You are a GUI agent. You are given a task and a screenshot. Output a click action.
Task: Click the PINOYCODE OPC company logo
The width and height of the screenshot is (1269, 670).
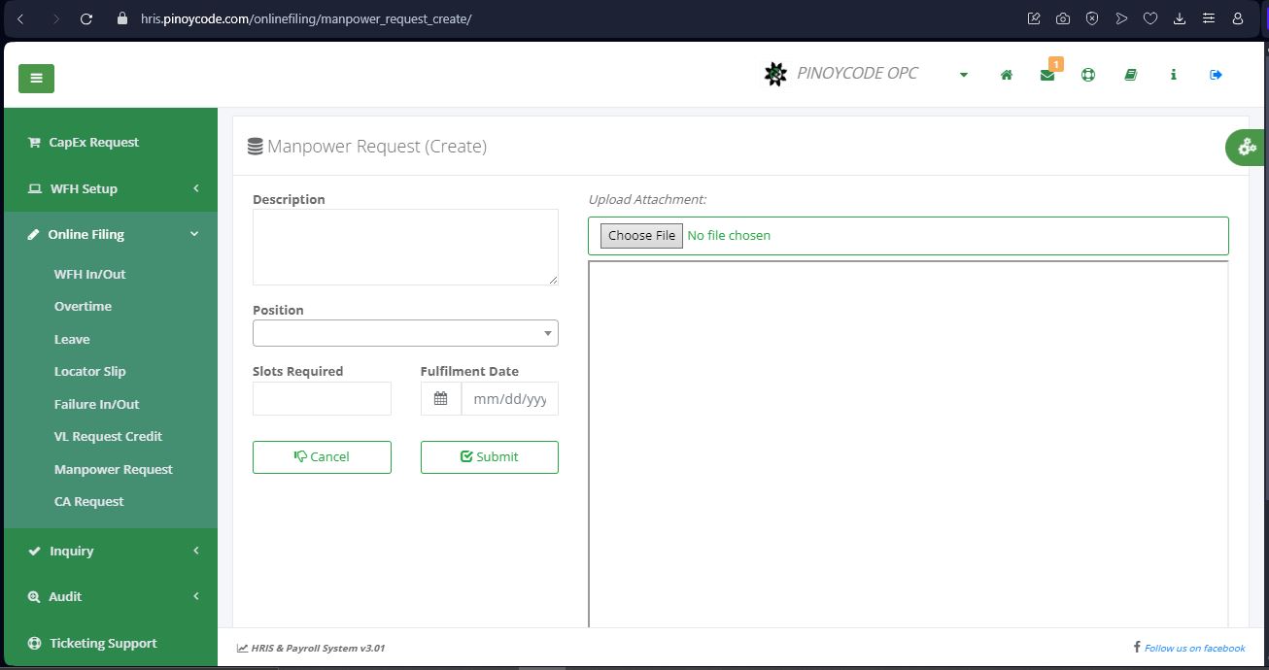tap(775, 74)
